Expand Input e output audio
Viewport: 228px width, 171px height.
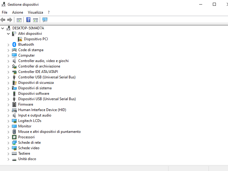(x=8, y=116)
